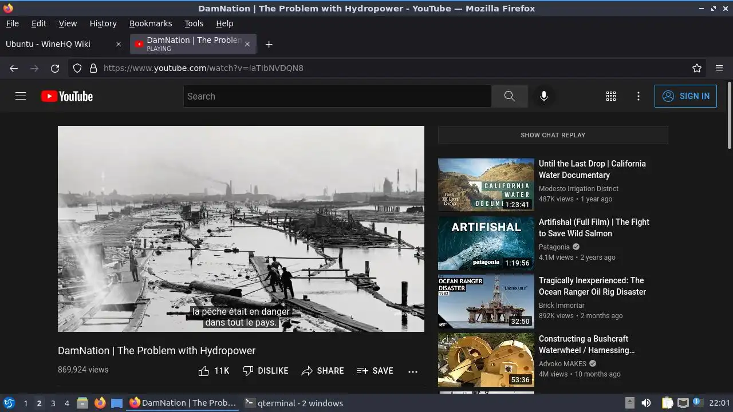This screenshot has width=733, height=412.
Task: Open tracking protection shield icon
Action: pos(77,68)
